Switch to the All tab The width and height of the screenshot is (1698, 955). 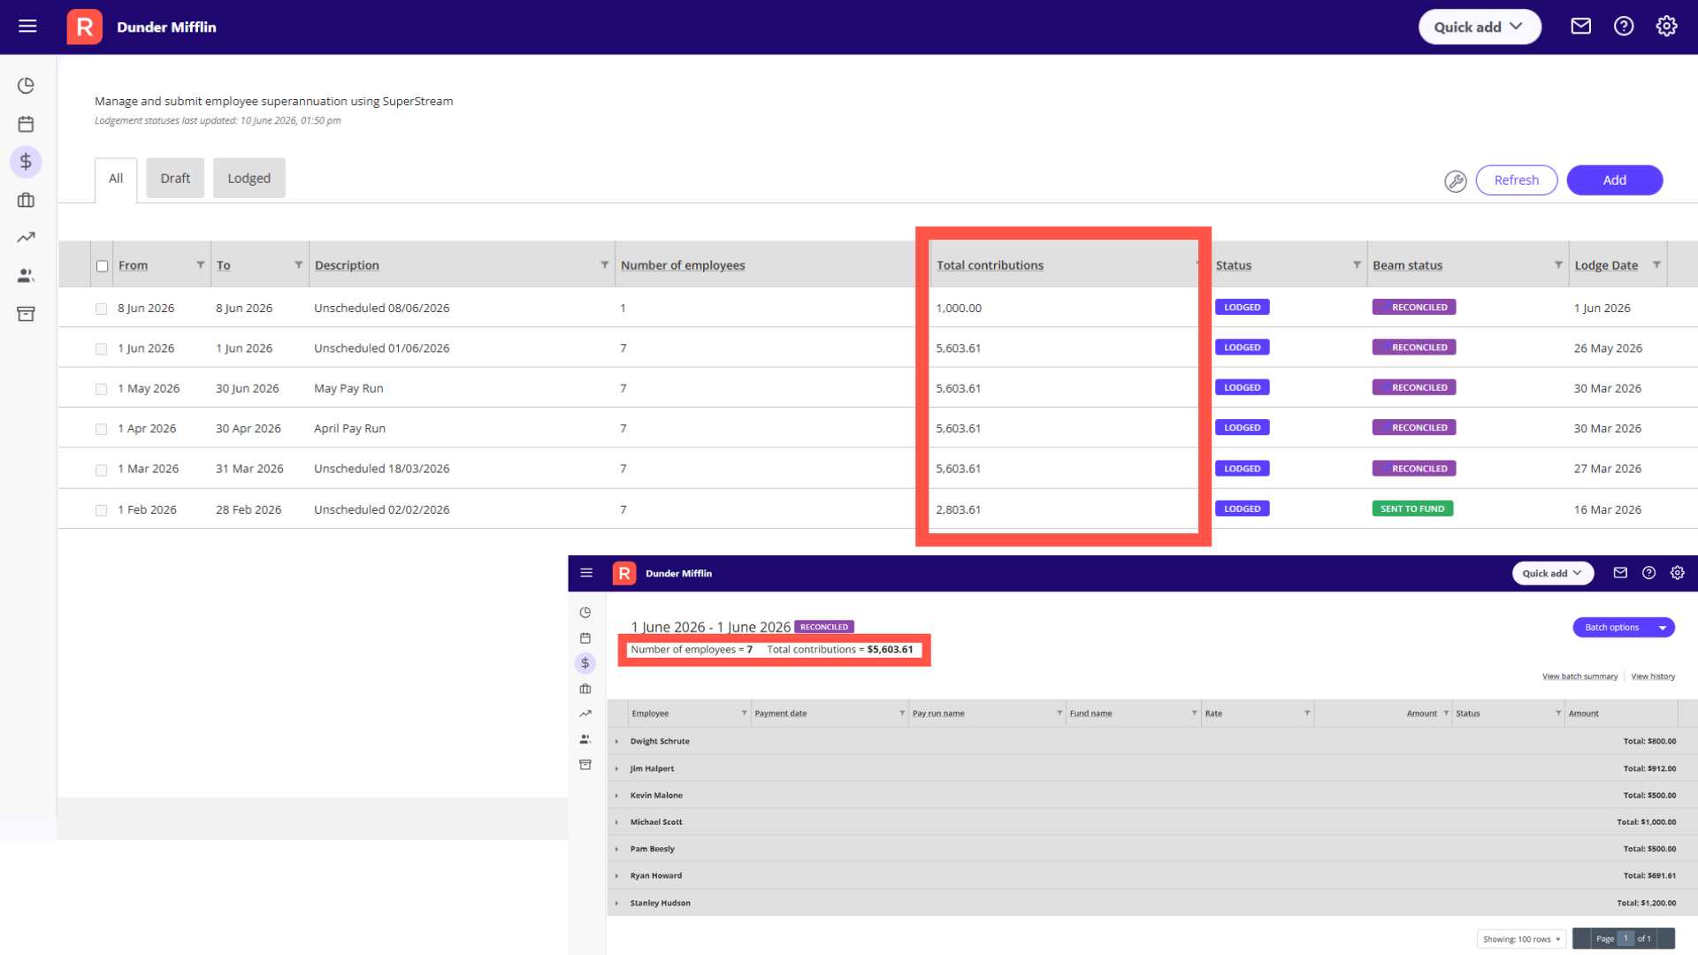(116, 179)
